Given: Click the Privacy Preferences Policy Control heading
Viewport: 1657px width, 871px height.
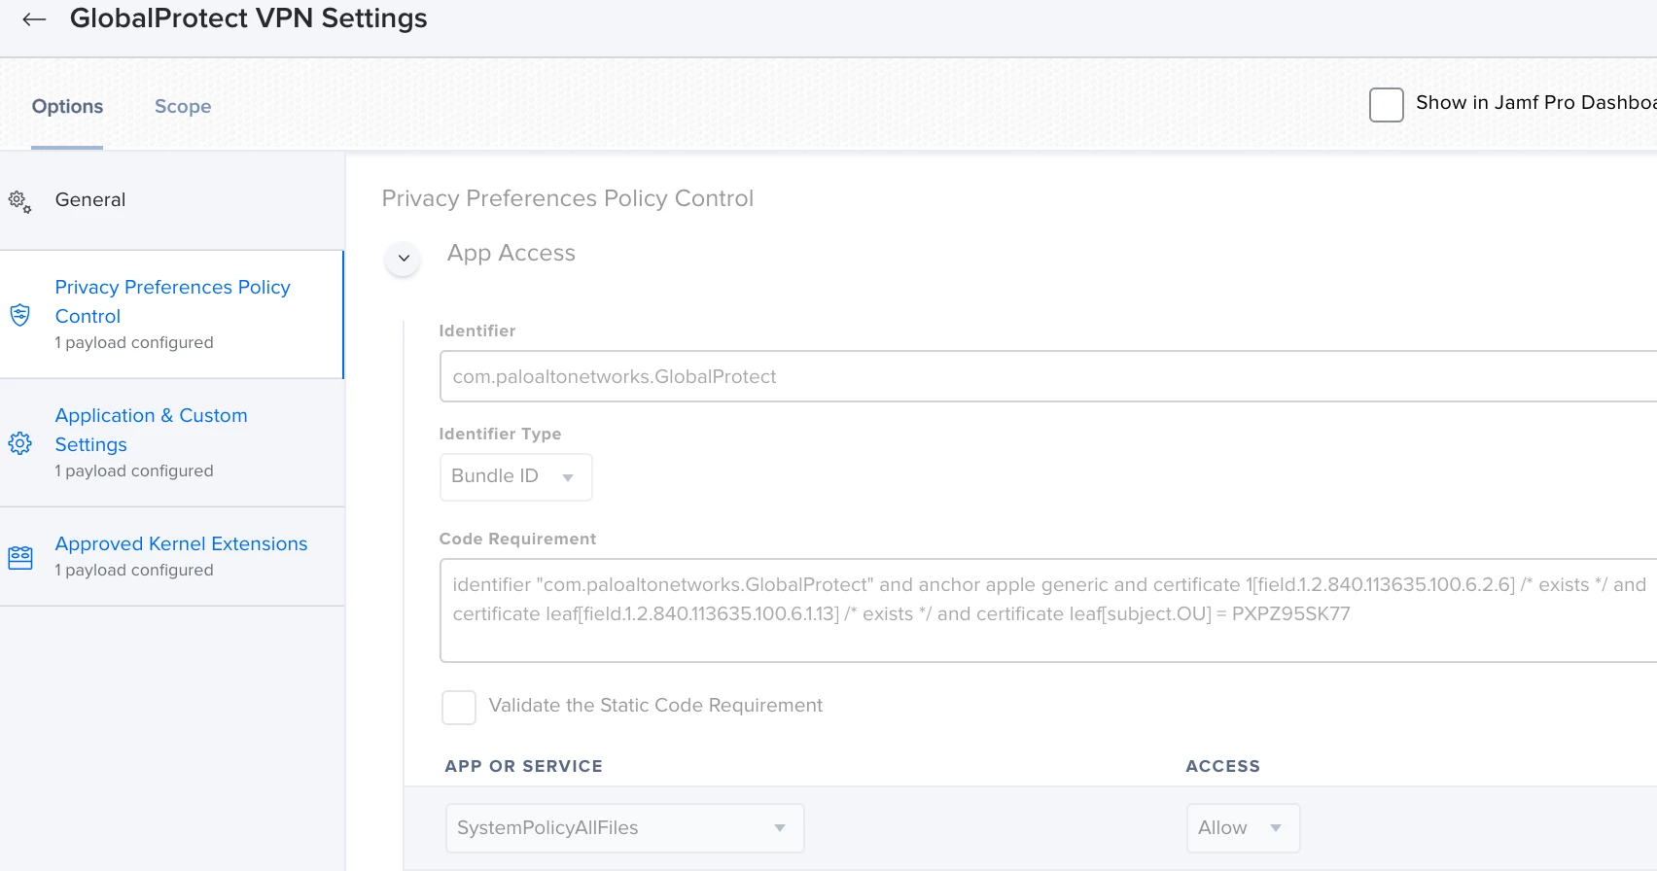Looking at the screenshot, I should tap(568, 198).
